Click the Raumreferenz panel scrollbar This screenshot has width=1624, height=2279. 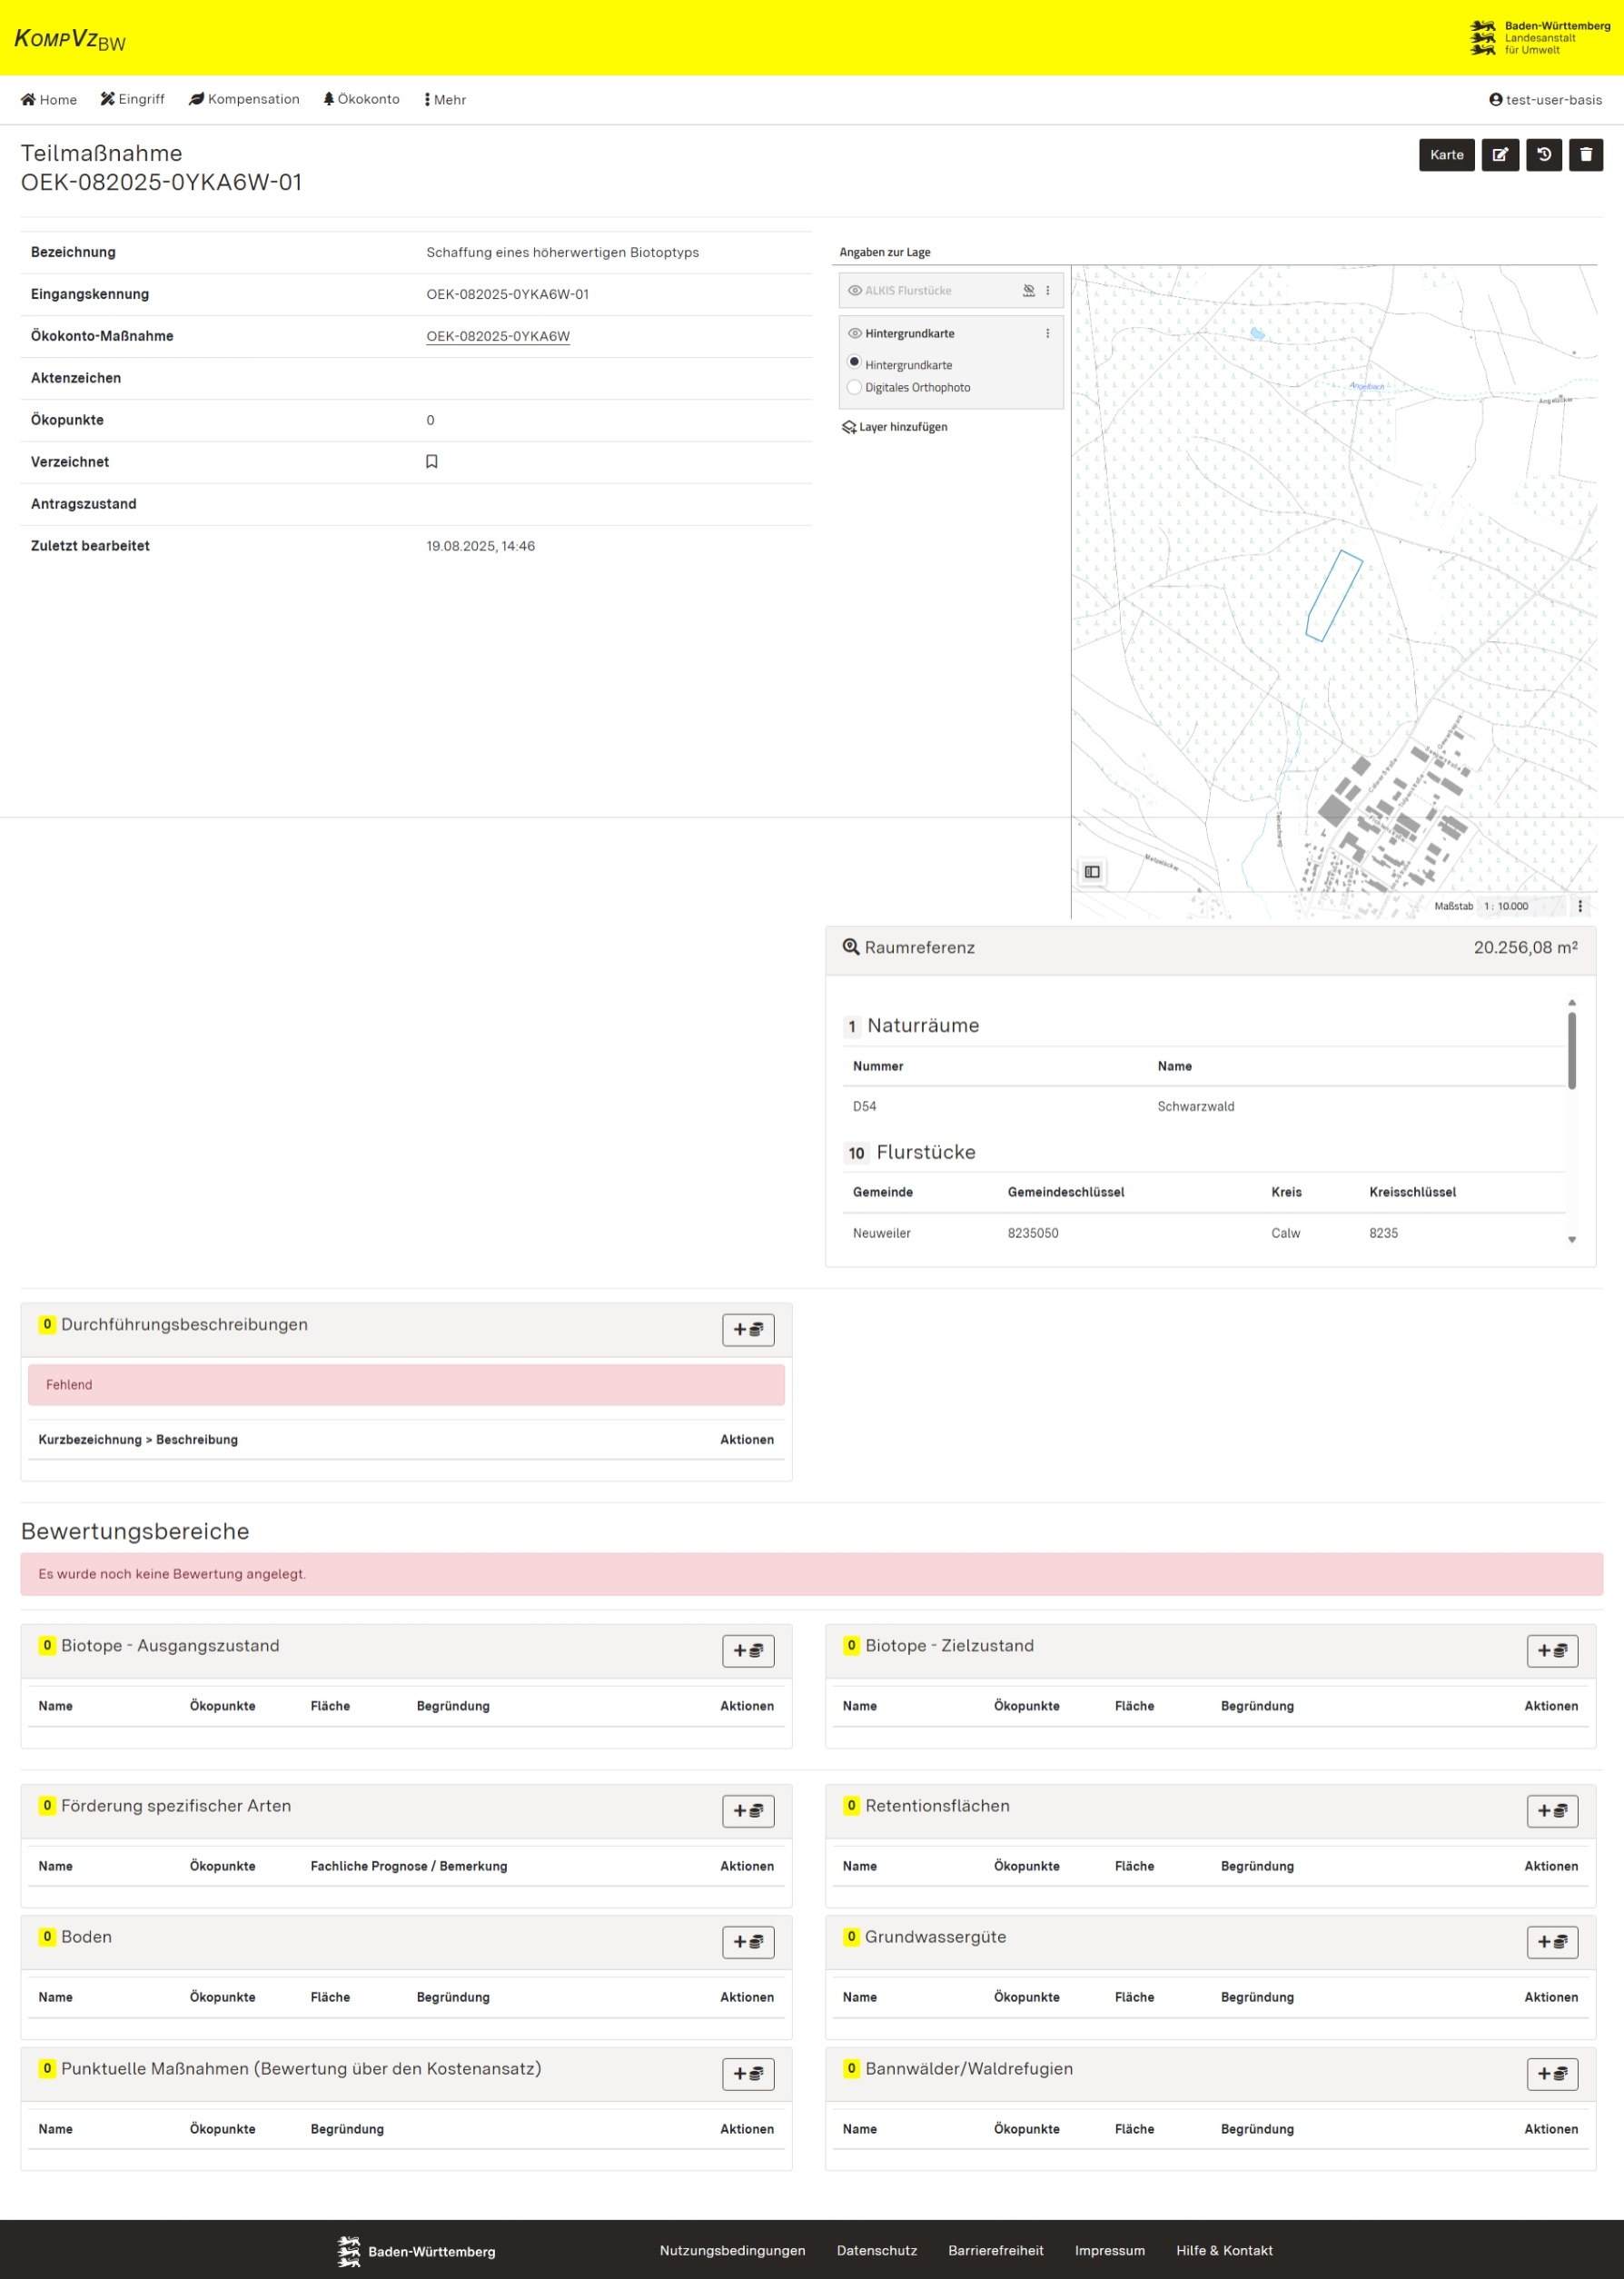tap(1571, 1050)
